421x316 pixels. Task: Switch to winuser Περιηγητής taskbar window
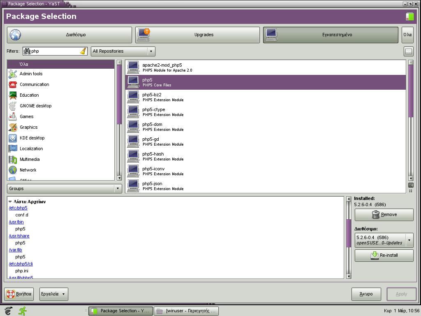[186, 311]
